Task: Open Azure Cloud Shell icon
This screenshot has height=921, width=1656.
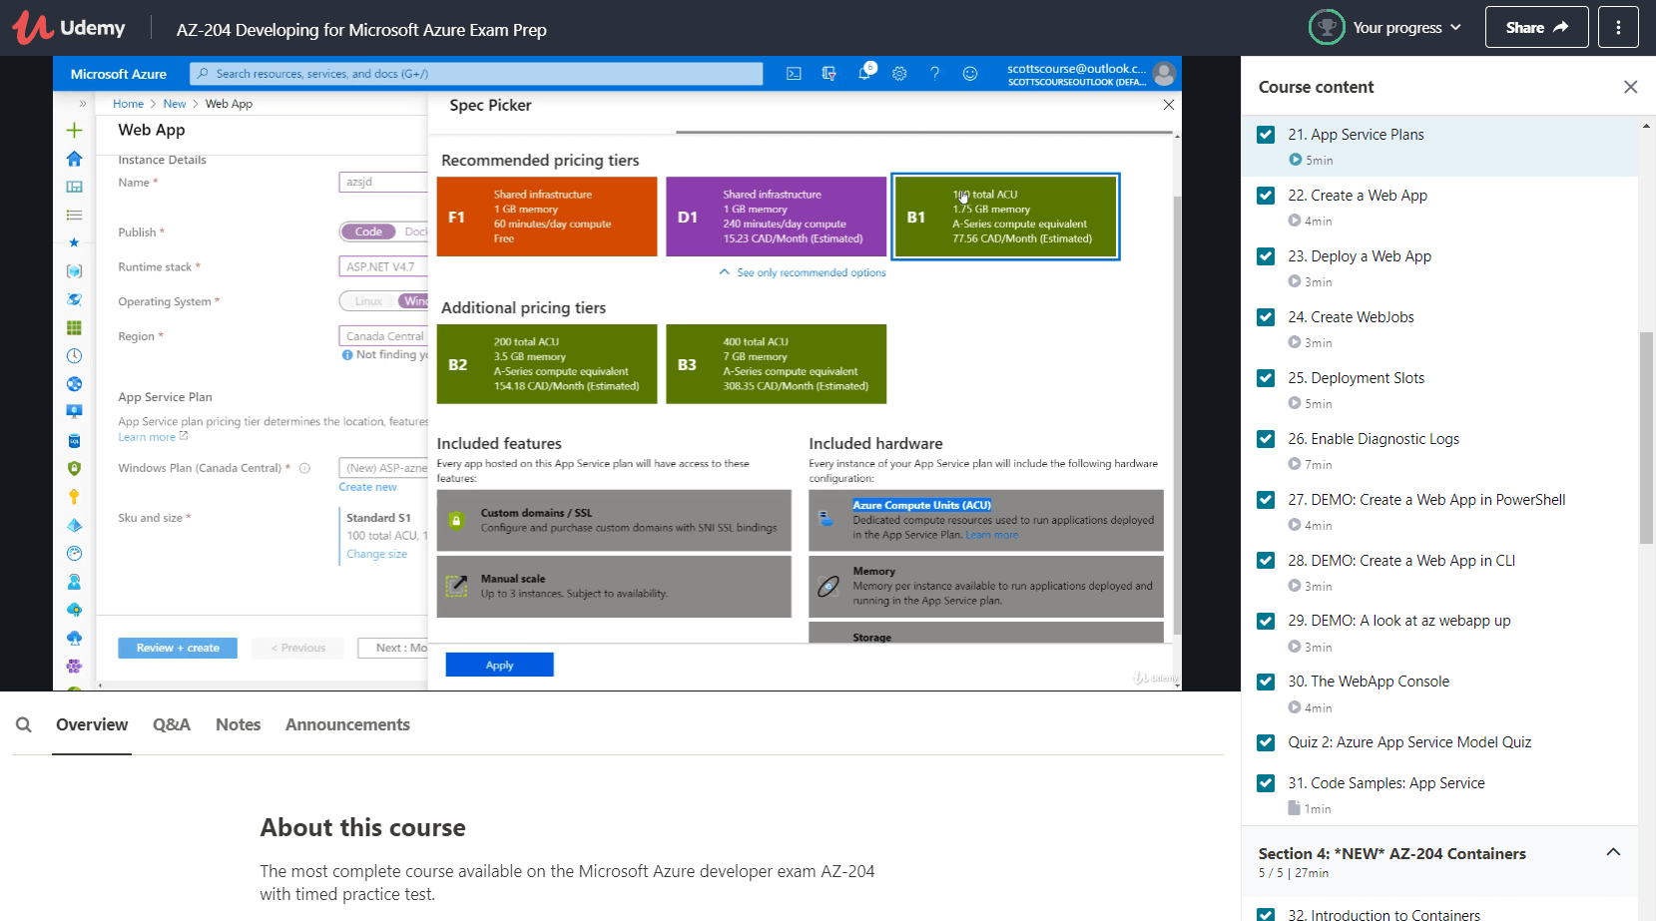Action: pos(794,73)
